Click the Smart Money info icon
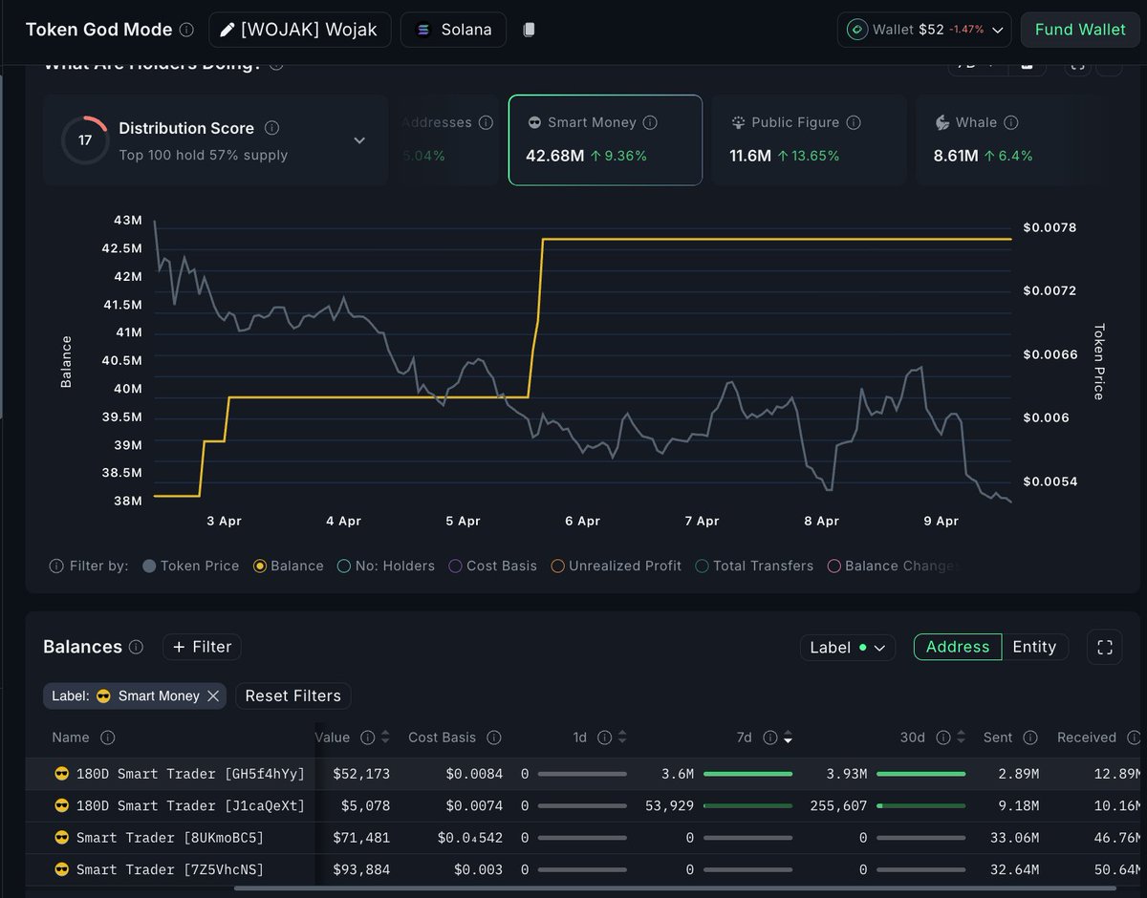This screenshot has height=898, width=1147. click(650, 122)
